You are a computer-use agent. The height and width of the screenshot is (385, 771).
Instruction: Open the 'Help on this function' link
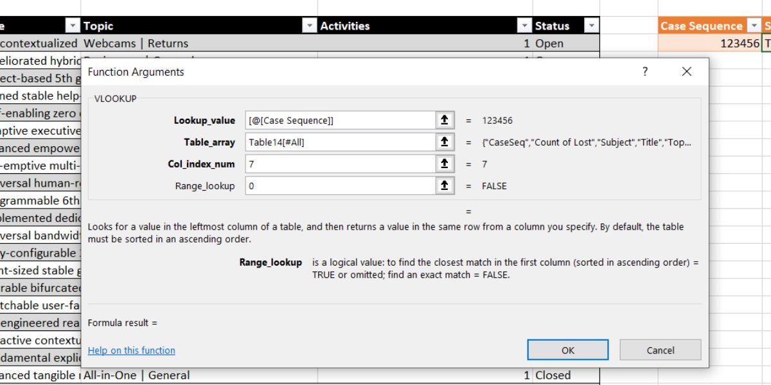pos(131,350)
